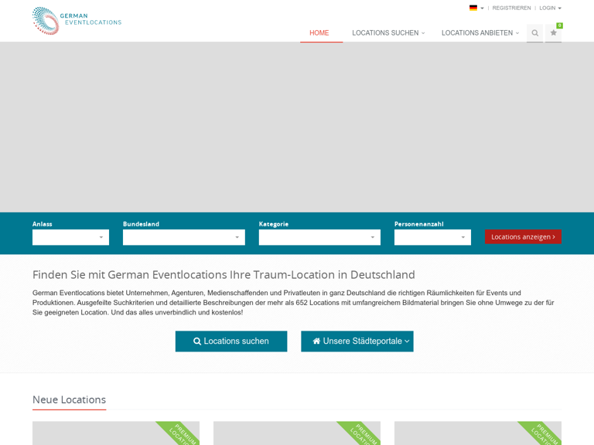
Task: Open the first Neue Locations thumbnail
Action: pos(116,433)
